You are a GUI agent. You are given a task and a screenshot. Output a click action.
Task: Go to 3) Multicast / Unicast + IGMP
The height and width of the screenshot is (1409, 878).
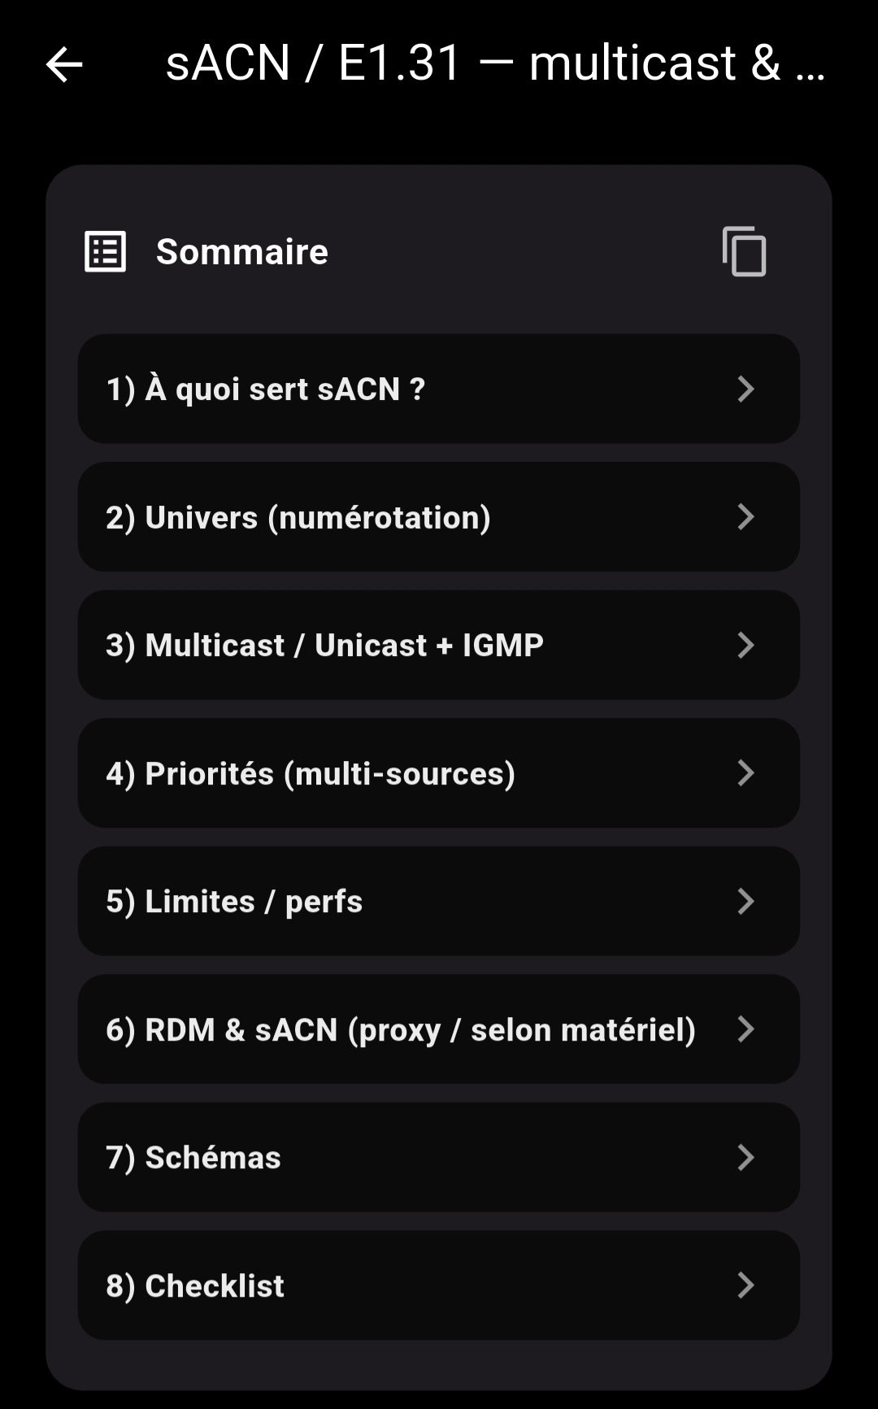324,646
